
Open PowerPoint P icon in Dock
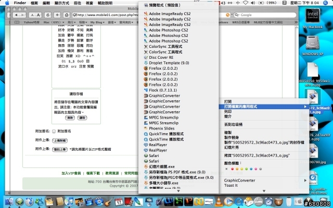(188, 201)
